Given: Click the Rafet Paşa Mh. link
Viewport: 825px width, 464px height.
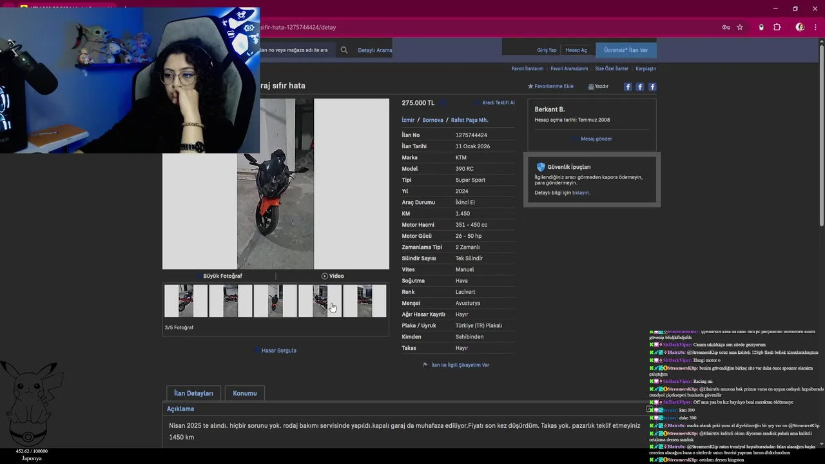Looking at the screenshot, I should 469,120.
